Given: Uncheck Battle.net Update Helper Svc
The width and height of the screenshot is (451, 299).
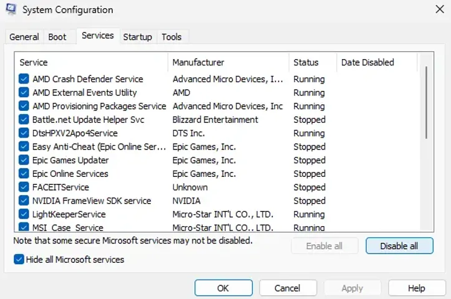Looking at the screenshot, I should click(x=24, y=120).
